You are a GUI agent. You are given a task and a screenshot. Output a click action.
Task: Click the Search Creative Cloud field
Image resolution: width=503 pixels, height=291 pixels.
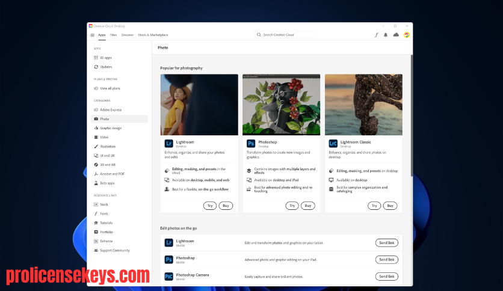click(284, 35)
